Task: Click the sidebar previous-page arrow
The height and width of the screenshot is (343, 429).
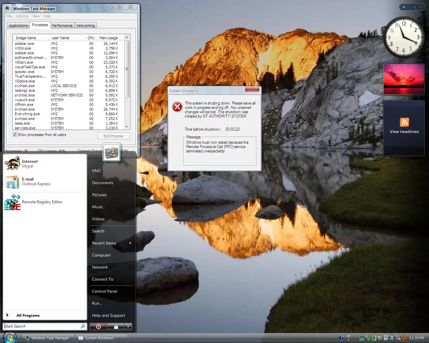Action: 414,7
